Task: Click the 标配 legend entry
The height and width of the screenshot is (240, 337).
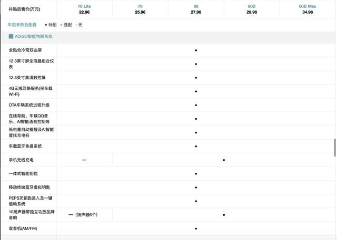Action: [x=51, y=25]
